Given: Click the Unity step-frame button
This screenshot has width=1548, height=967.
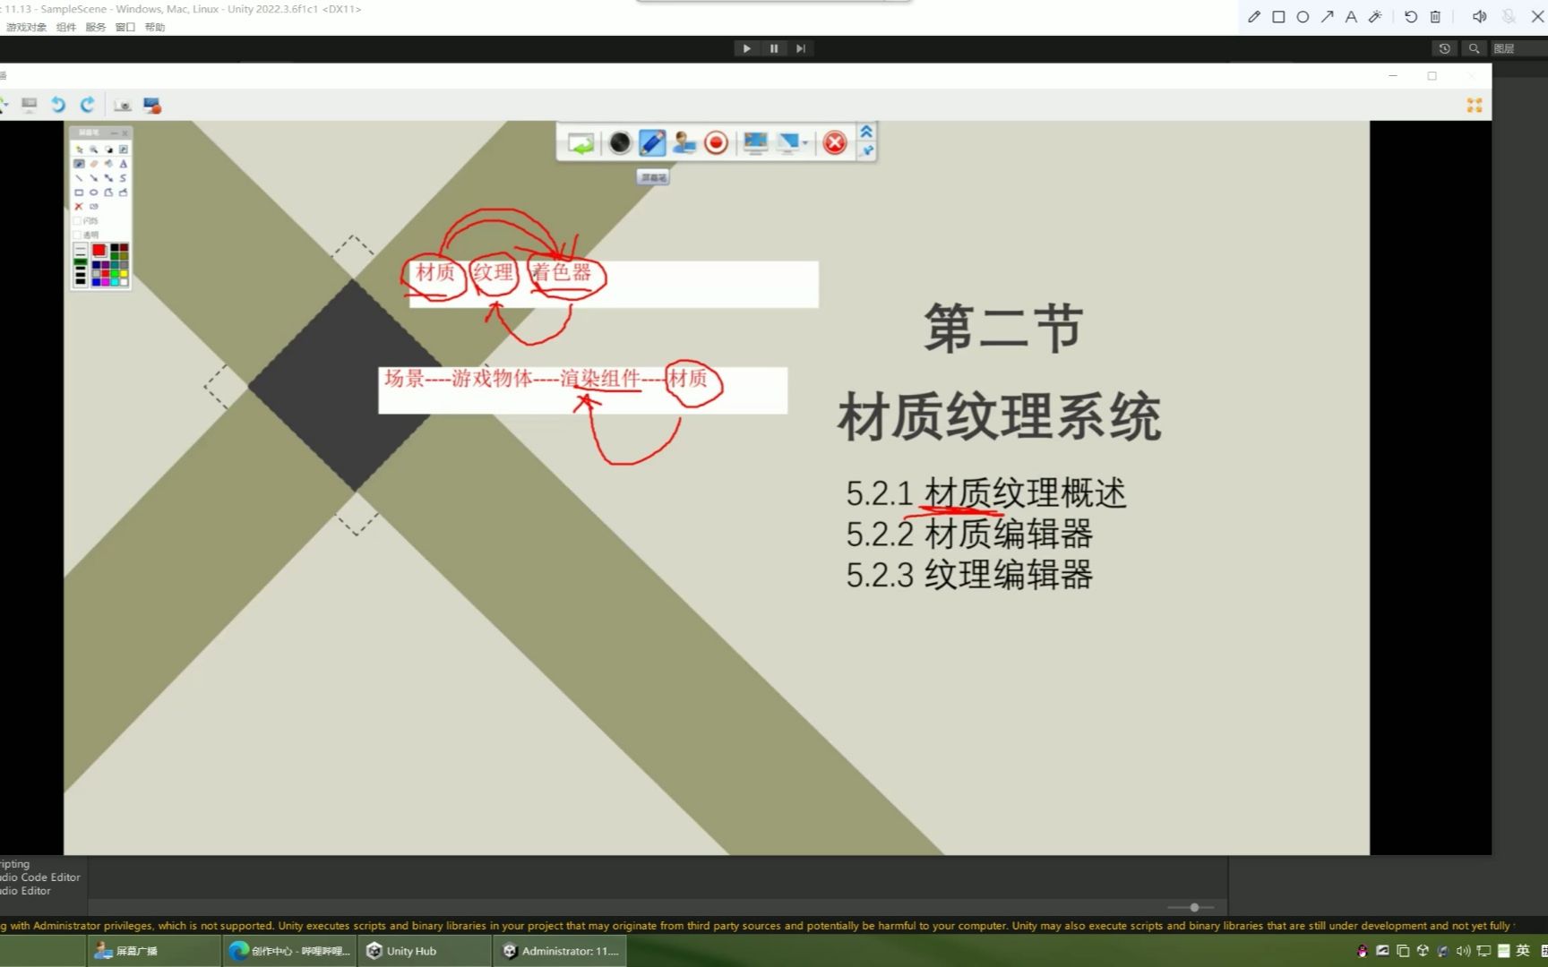Looking at the screenshot, I should [801, 48].
